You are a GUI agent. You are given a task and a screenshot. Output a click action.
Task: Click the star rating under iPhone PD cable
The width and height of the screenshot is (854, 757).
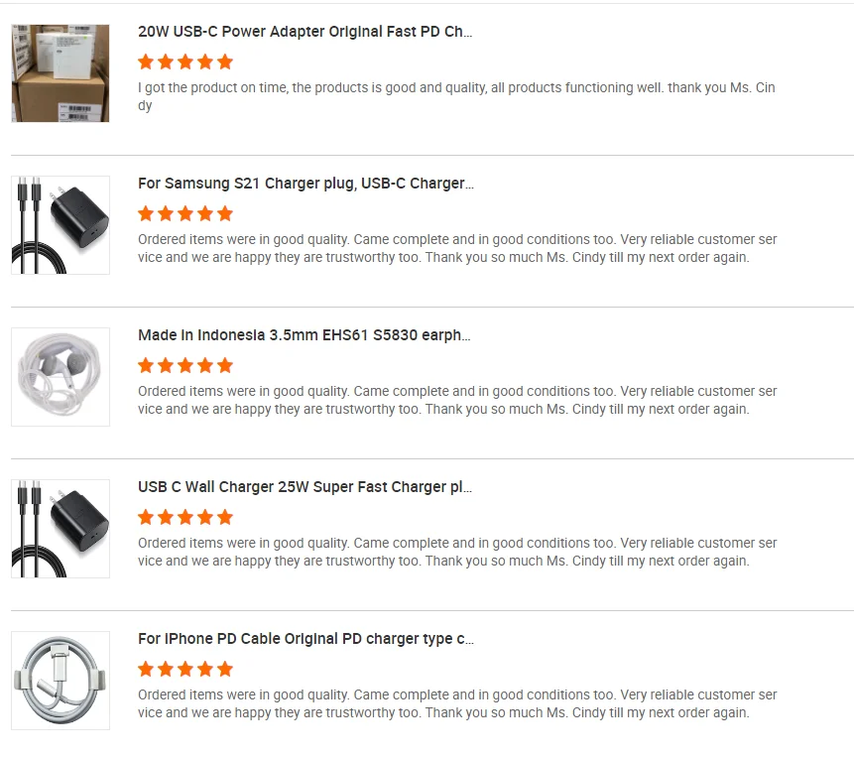click(185, 669)
